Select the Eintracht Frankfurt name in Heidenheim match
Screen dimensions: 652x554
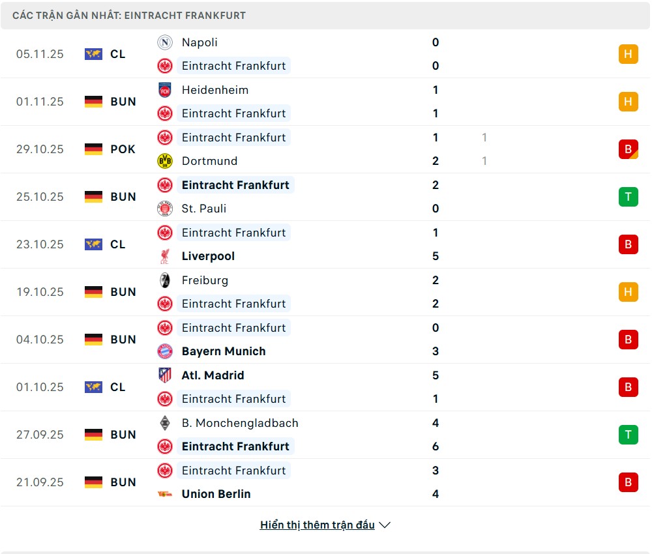point(233,113)
